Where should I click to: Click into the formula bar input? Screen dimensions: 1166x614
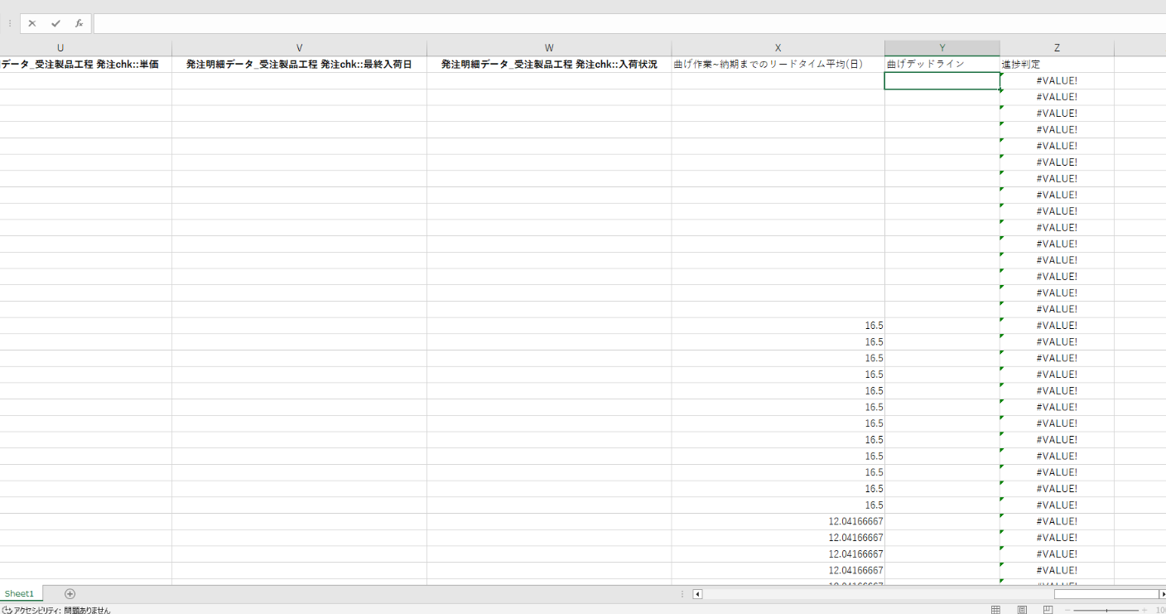pos(629,24)
